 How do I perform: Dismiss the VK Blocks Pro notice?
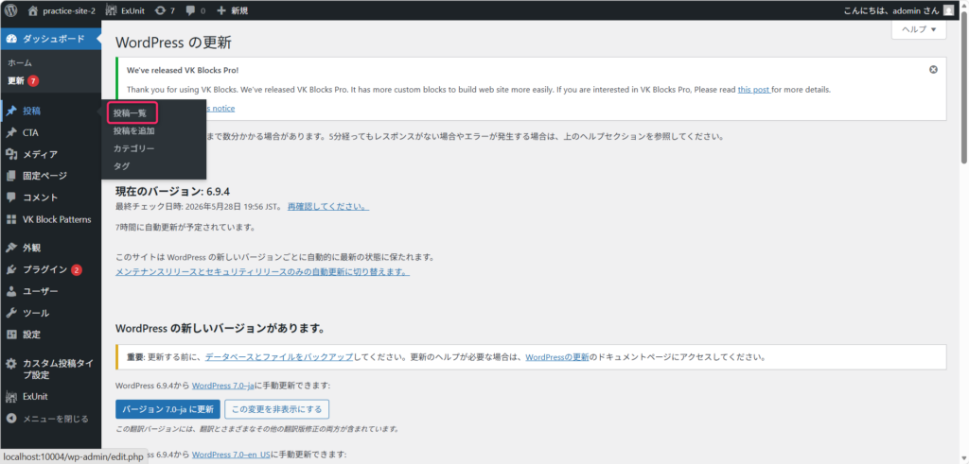point(933,70)
